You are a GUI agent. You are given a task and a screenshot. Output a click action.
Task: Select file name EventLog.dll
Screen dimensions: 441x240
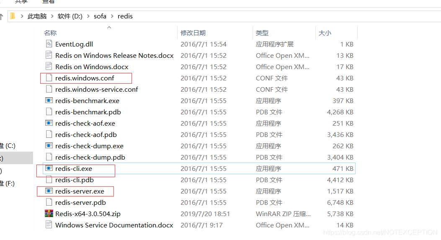[x=74, y=44]
